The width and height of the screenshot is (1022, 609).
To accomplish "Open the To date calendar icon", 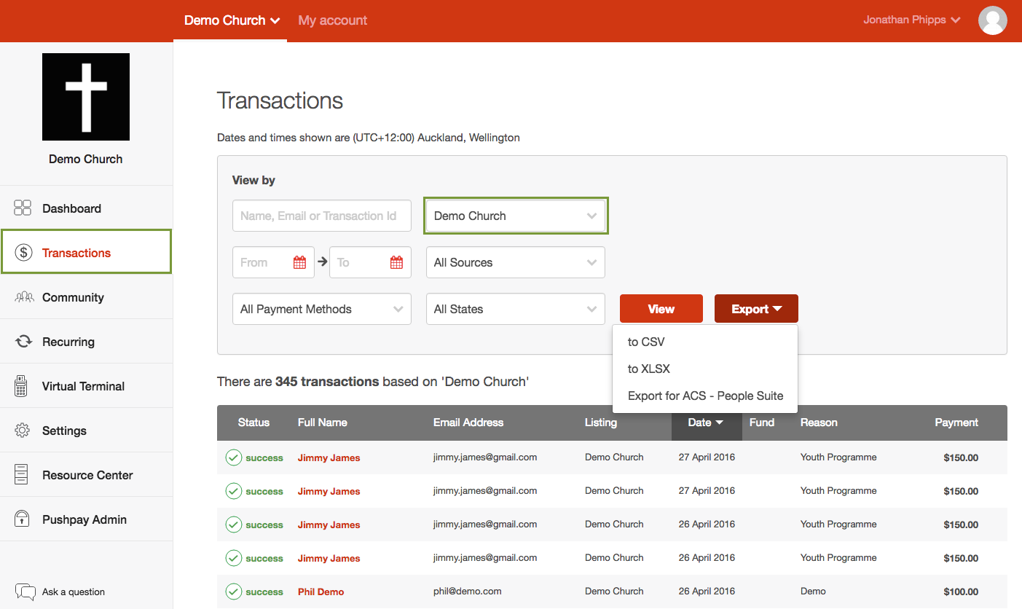I will click(396, 263).
